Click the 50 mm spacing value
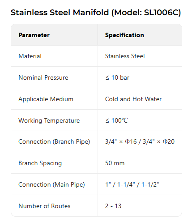 [x=115, y=163]
